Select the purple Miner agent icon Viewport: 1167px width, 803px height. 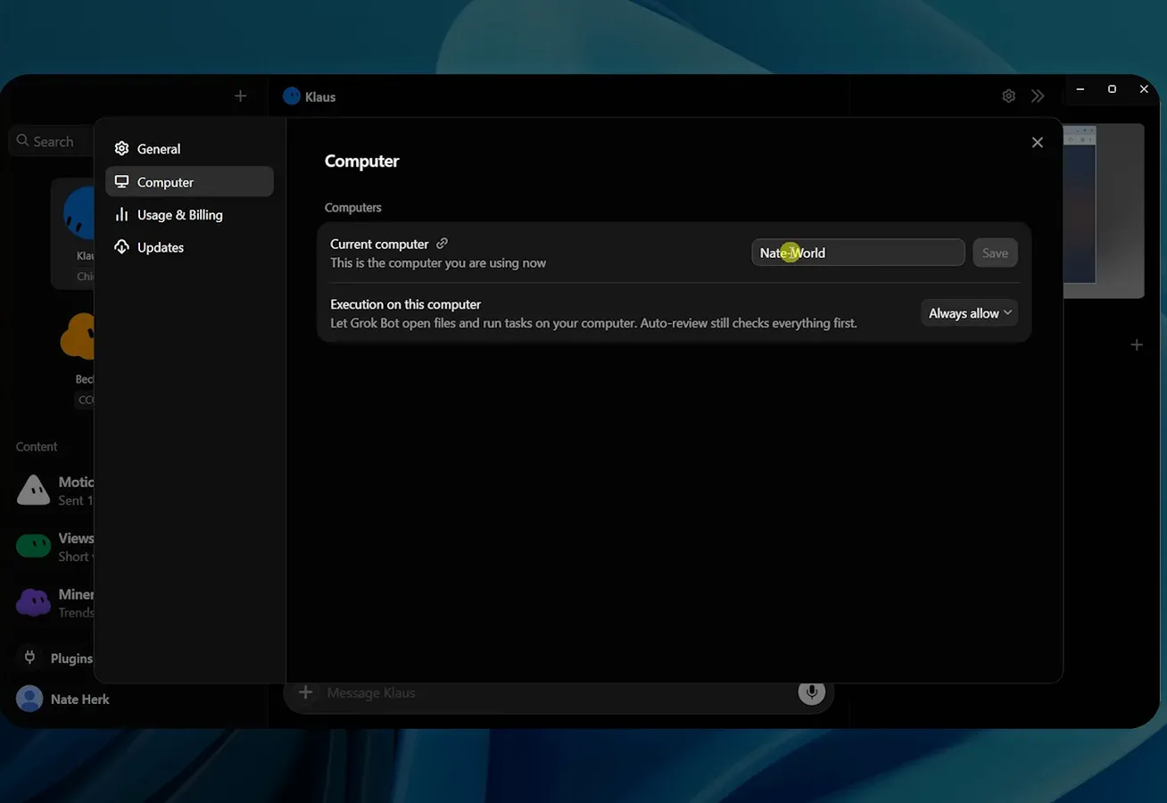click(x=33, y=602)
